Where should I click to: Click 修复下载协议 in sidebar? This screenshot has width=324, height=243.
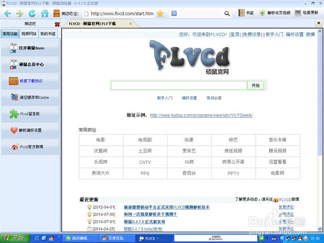[30, 81]
